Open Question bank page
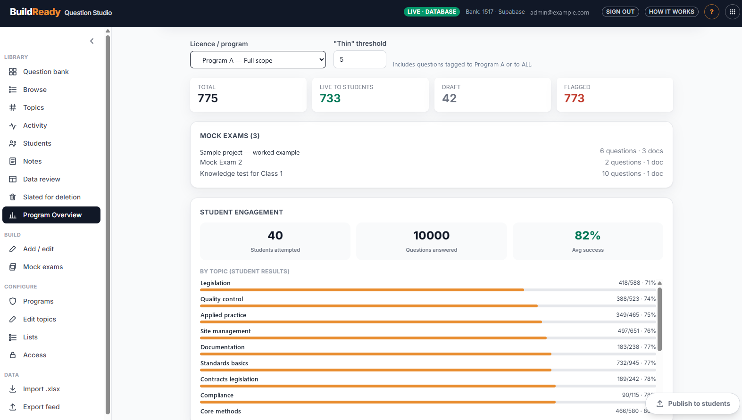The width and height of the screenshot is (742, 420). point(51,72)
